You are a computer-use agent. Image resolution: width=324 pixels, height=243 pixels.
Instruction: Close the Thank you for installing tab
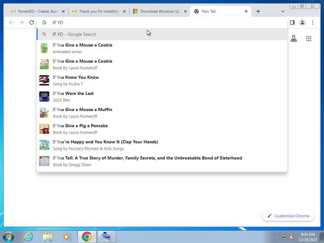pos(124,11)
